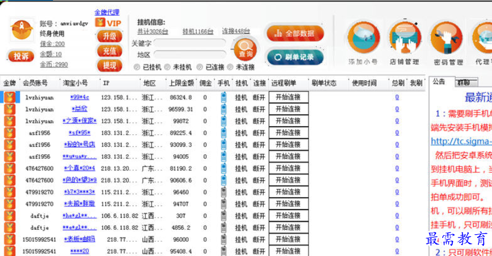Viewport: 492px width, 256px height.
Task: Select IP cell 106.6.118.82 in *he*gl** row
Action: (120, 216)
